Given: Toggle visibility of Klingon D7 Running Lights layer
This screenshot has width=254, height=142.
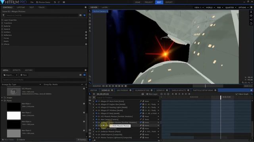Looking at the screenshot, I should pos(96,107).
